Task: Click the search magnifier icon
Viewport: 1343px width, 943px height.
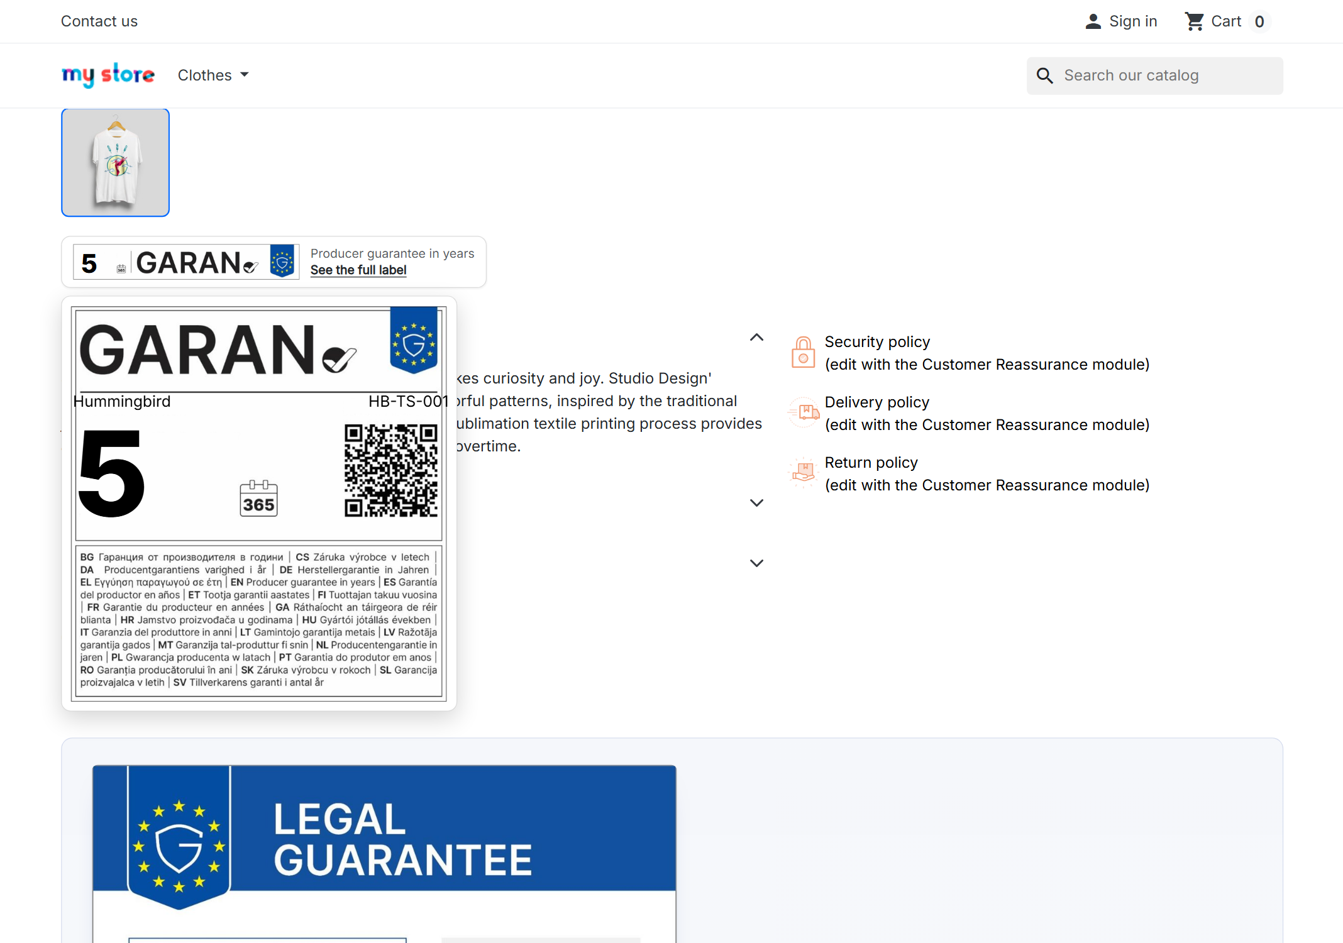Action: click(x=1045, y=75)
